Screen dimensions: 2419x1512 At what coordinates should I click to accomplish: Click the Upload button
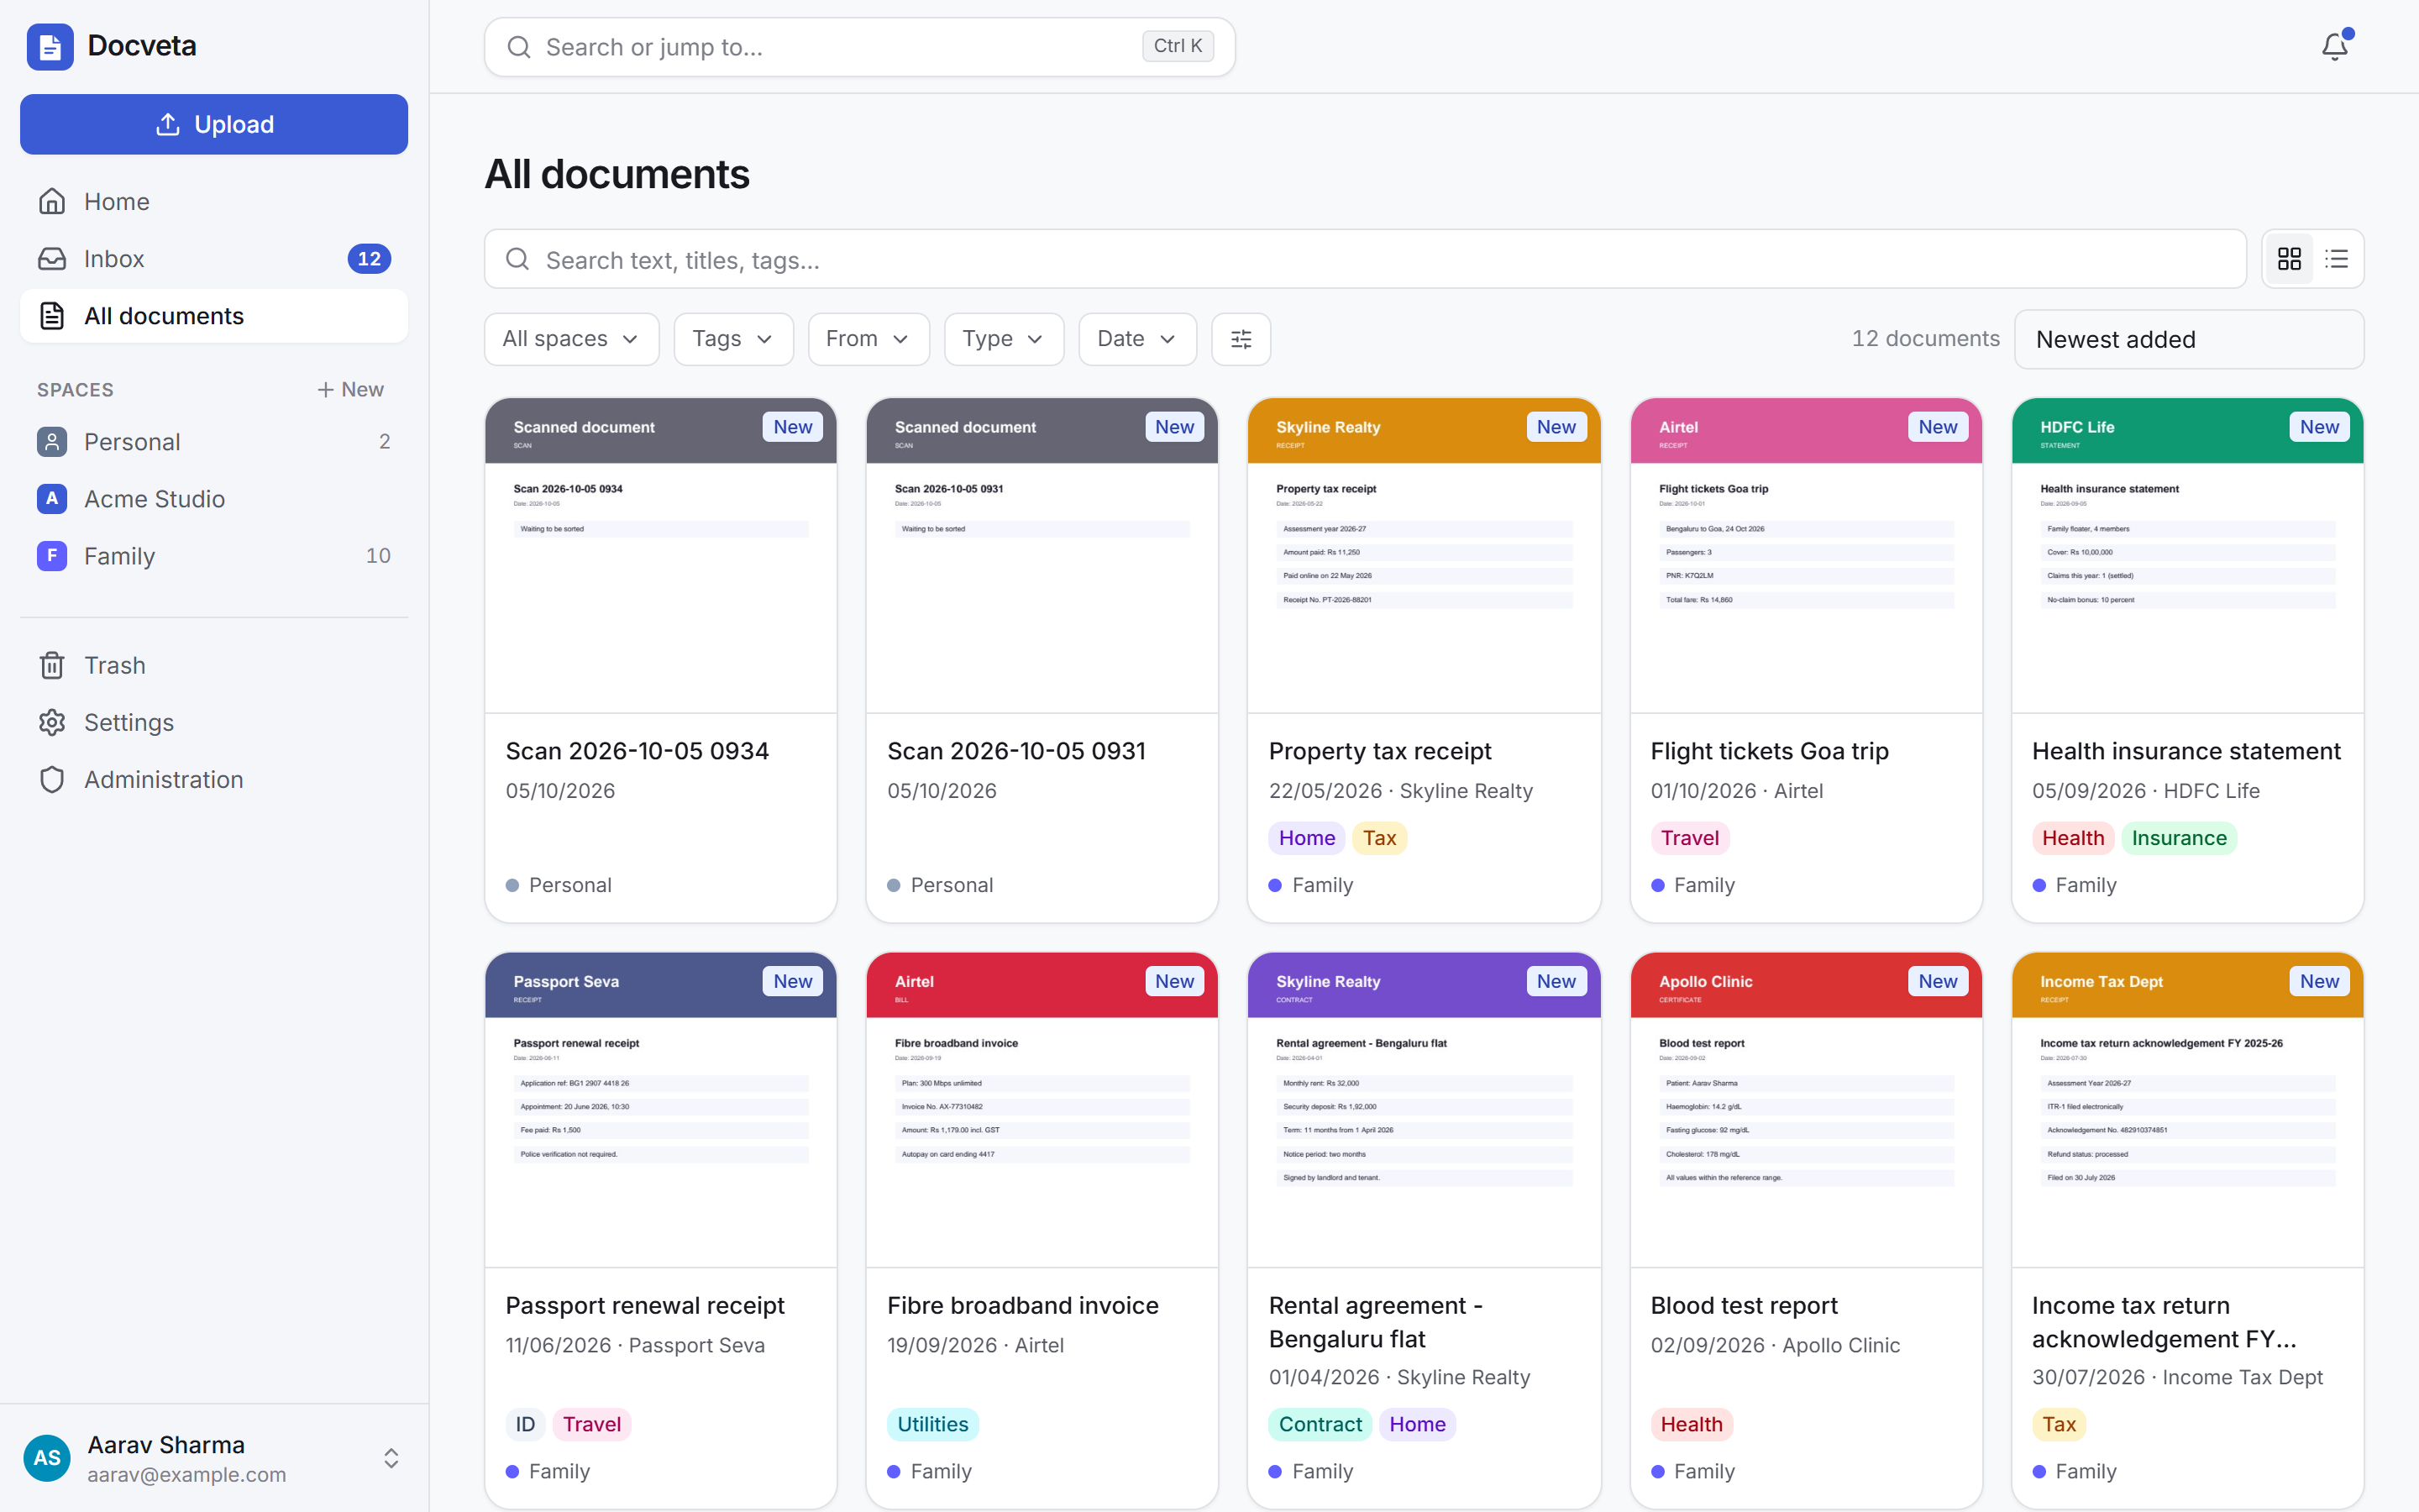tap(214, 124)
